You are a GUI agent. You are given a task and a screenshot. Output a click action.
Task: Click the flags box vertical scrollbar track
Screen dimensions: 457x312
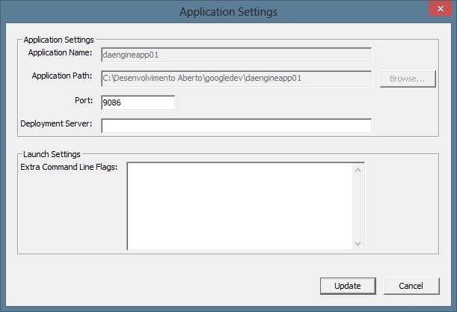pos(358,206)
